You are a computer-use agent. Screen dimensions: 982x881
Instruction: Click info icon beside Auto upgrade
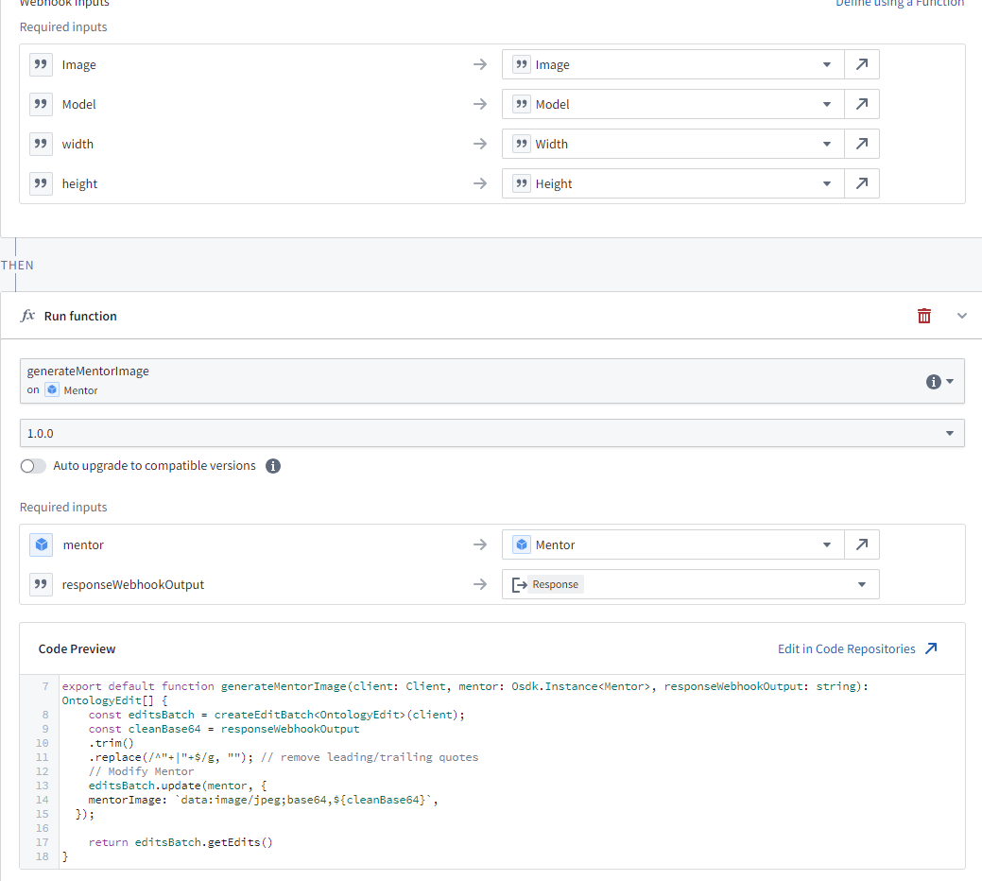pyautogui.click(x=273, y=466)
